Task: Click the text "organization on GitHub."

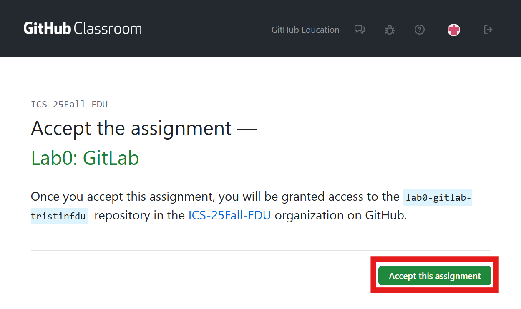Action: click(x=340, y=216)
